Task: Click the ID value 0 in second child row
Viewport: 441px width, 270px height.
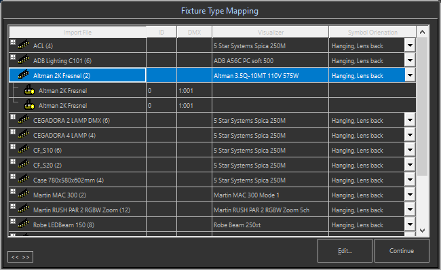Action: tap(150, 105)
